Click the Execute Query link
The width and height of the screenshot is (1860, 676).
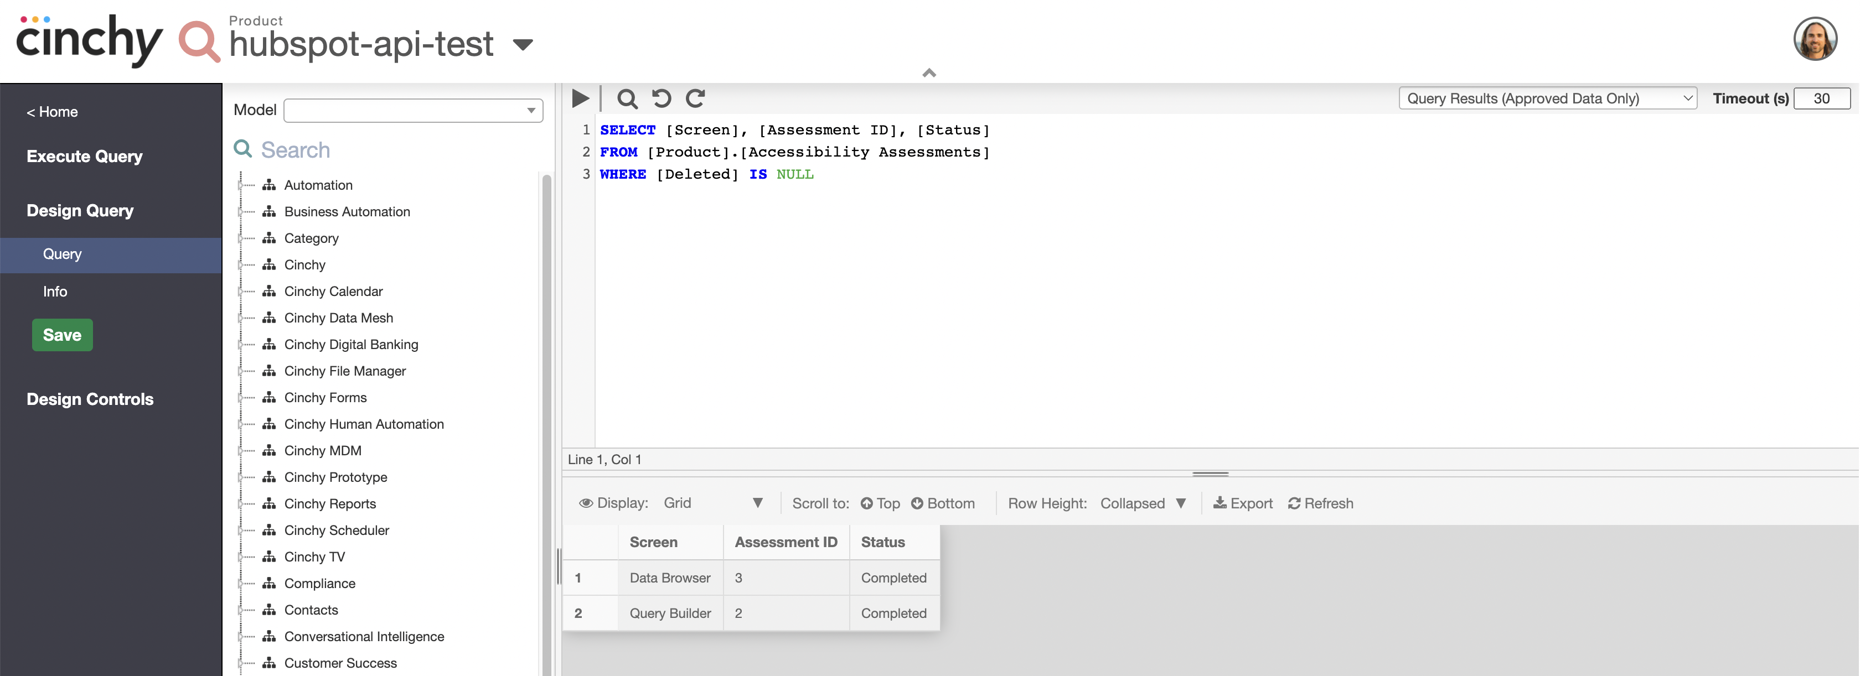[84, 155]
